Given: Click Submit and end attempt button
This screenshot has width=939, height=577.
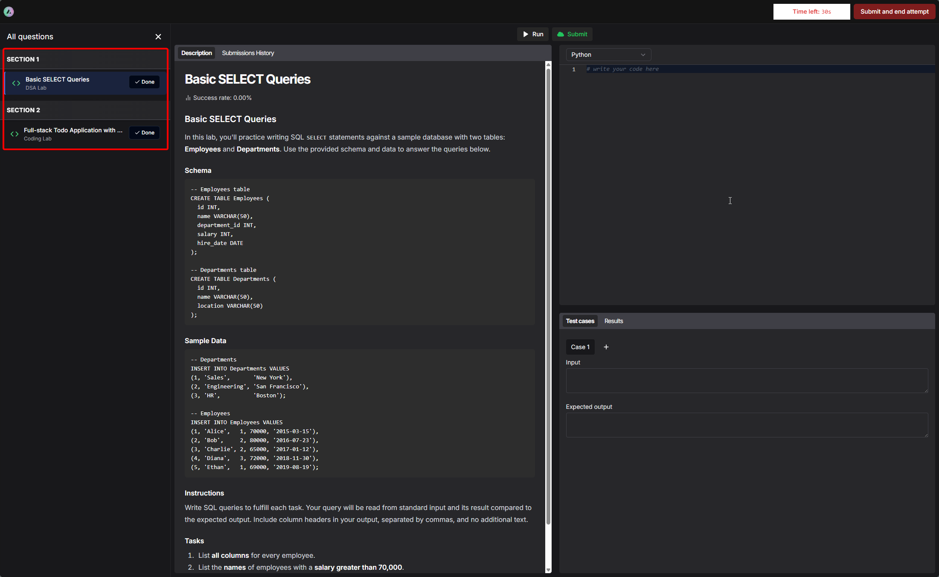Looking at the screenshot, I should [894, 12].
